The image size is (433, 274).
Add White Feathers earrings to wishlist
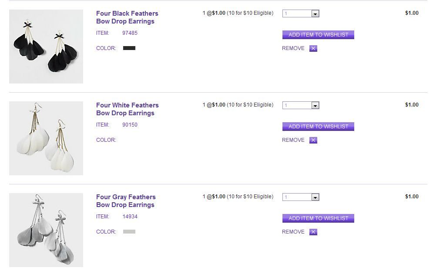(x=318, y=127)
